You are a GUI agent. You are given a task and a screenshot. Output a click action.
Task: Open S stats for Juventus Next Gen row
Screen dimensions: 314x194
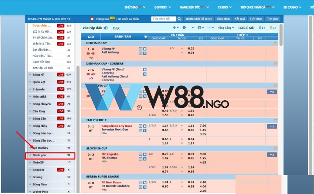tap(145, 131)
